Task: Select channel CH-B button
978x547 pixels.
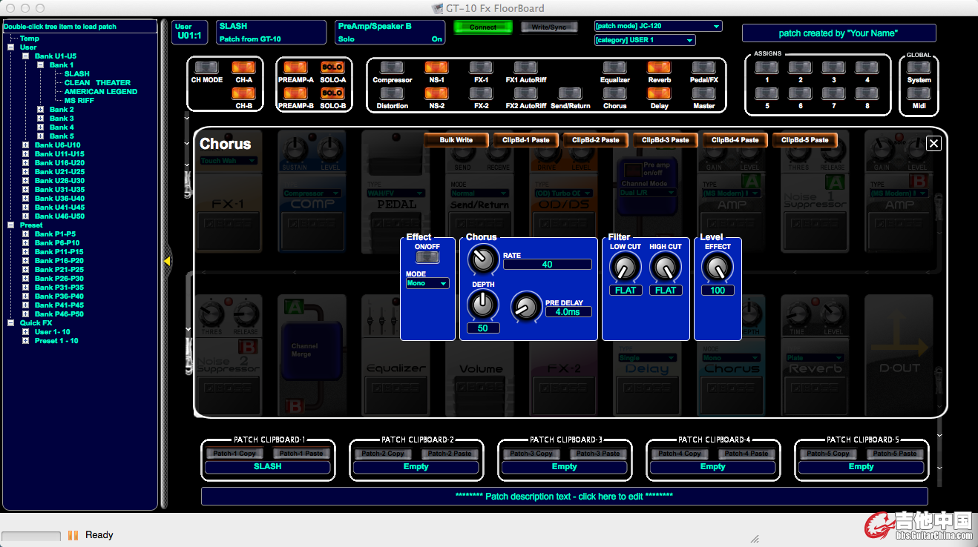Action: pyautogui.click(x=243, y=93)
